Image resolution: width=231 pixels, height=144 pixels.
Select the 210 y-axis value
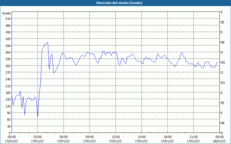(8, 86)
